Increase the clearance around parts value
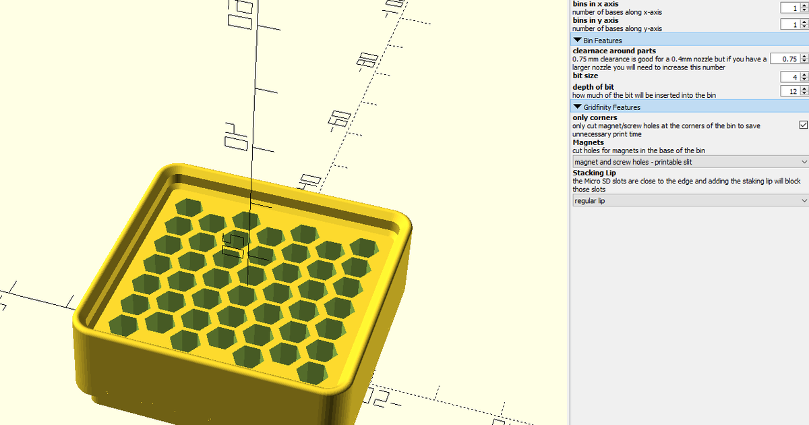 (x=804, y=57)
